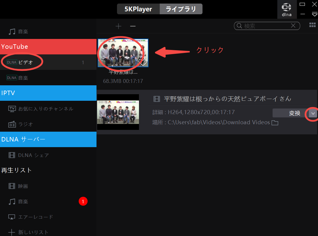Expand the 変換 dropdown arrow

pos(313,113)
